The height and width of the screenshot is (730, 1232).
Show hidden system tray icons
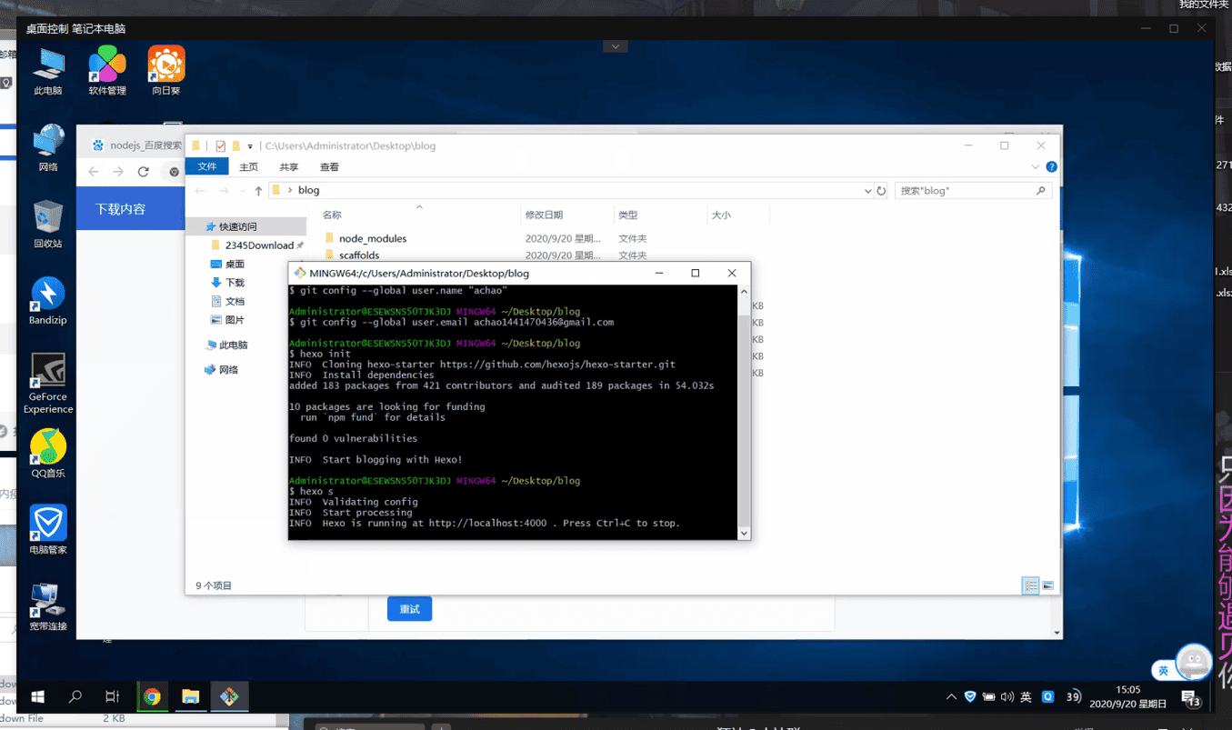[951, 697]
